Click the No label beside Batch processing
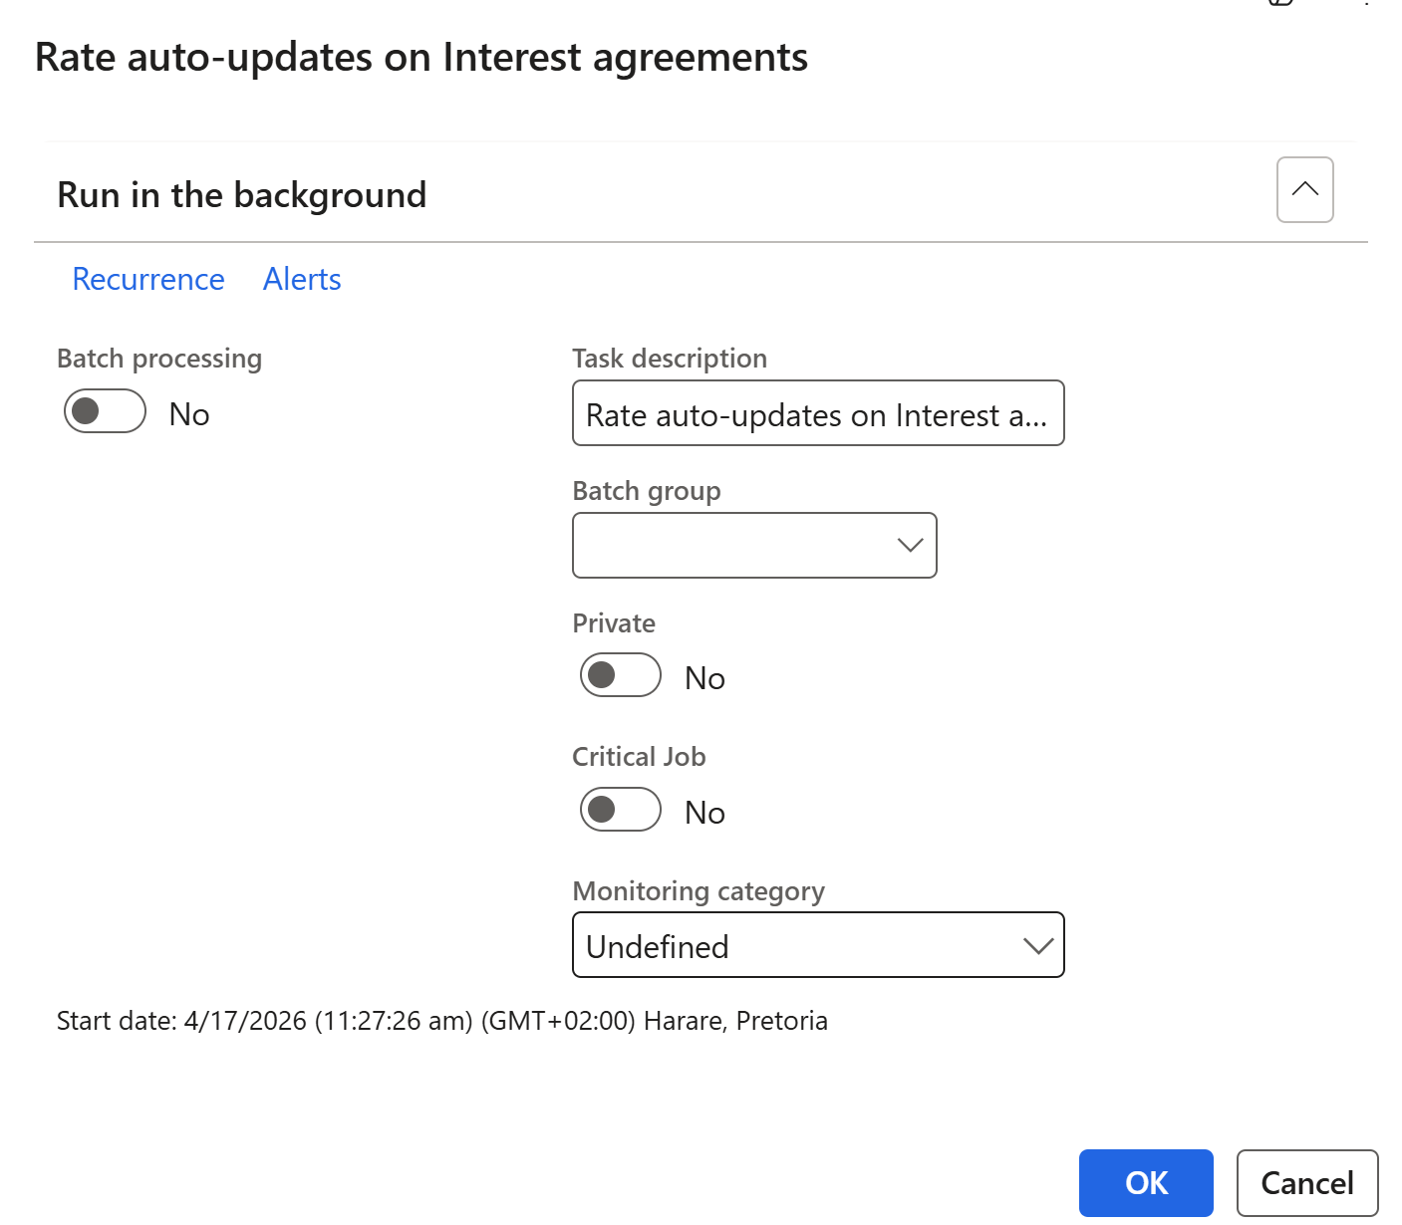1402x1225 pixels. pyautogui.click(x=189, y=414)
